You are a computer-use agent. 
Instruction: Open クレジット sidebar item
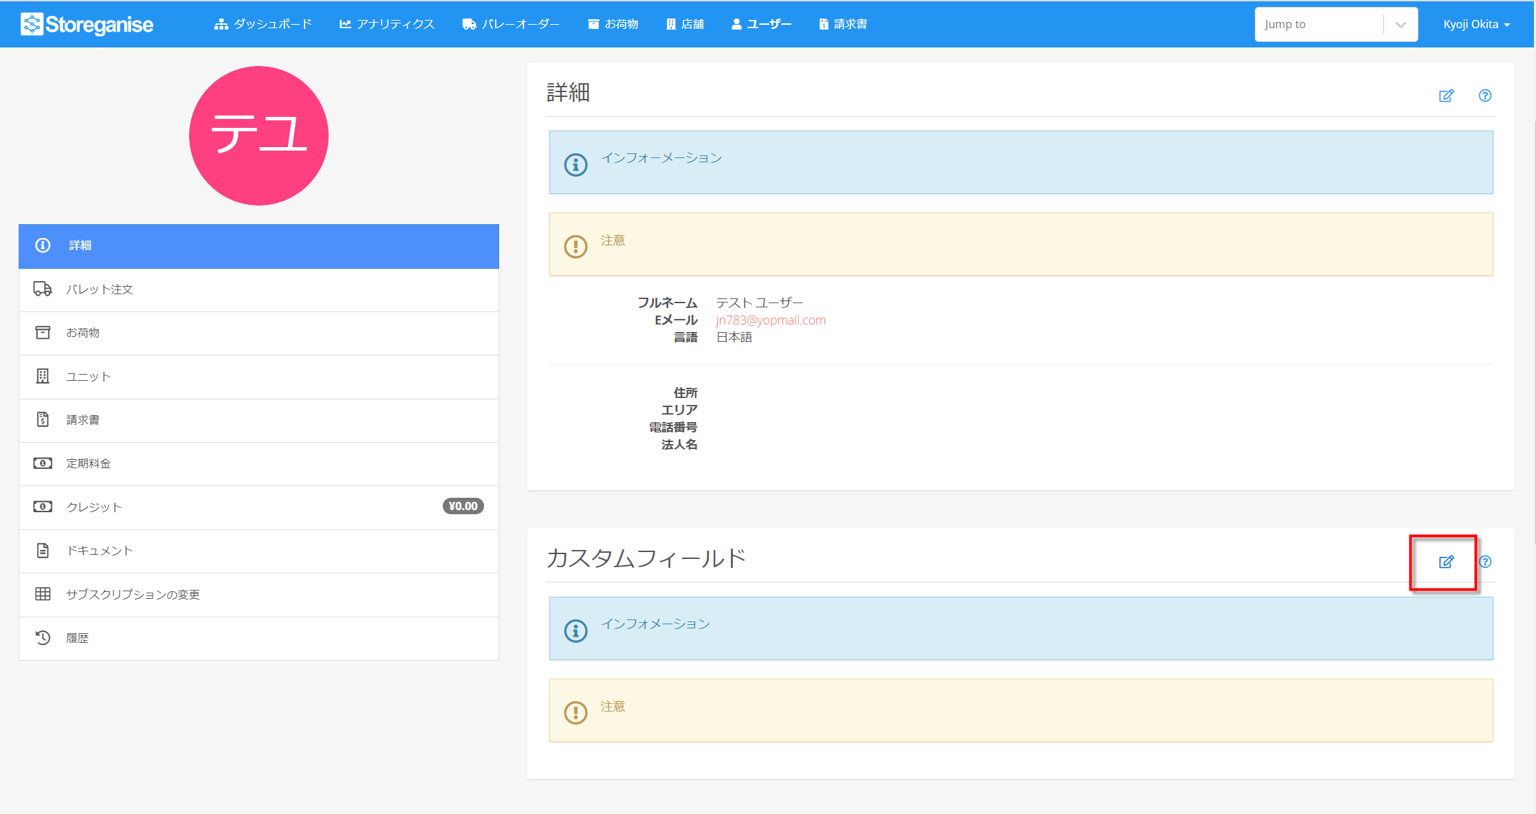click(x=259, y=507)
